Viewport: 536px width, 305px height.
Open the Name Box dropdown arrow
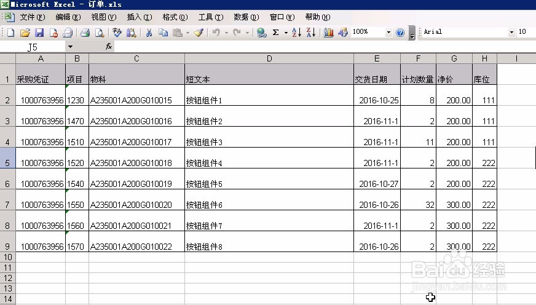coord(70,47)
